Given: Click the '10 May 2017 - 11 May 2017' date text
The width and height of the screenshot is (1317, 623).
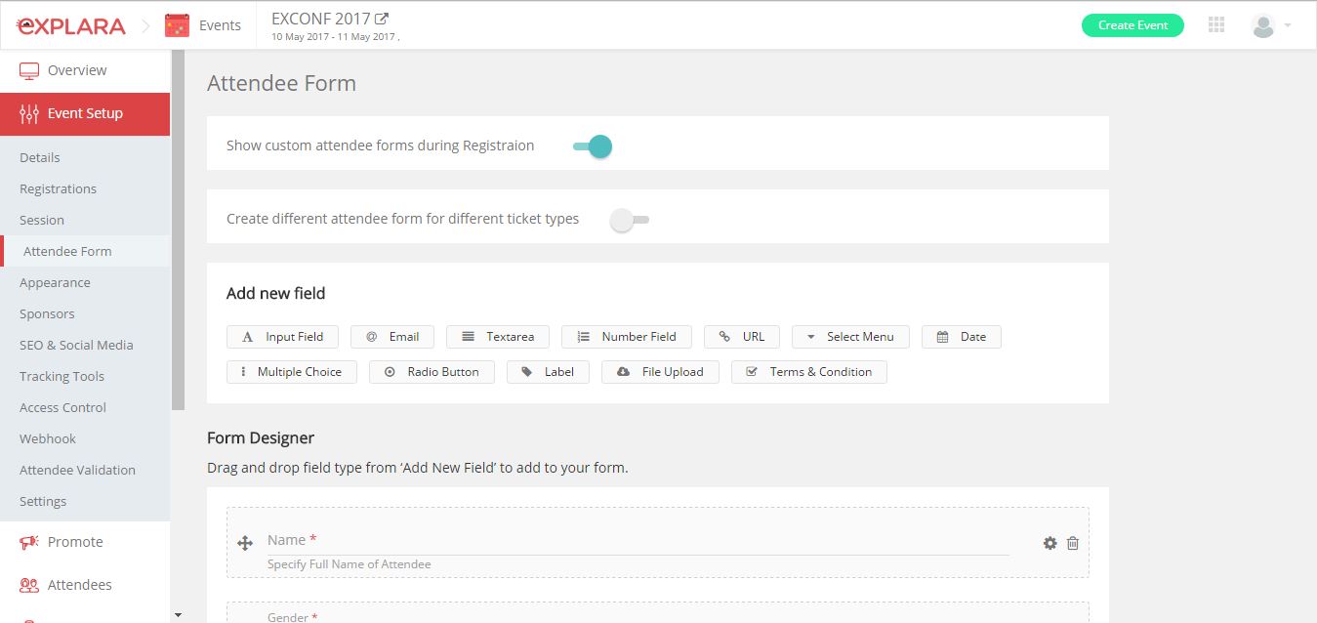Looking at the screenshot, I should 333,37.
